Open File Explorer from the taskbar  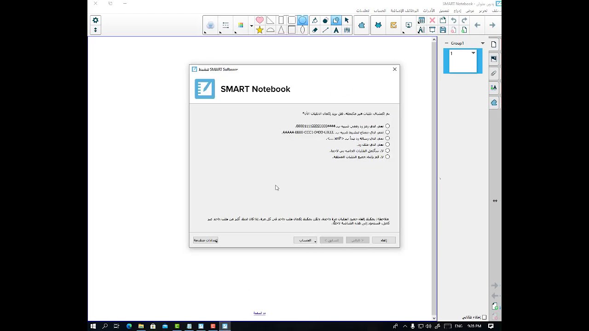[x=141, y=326]
